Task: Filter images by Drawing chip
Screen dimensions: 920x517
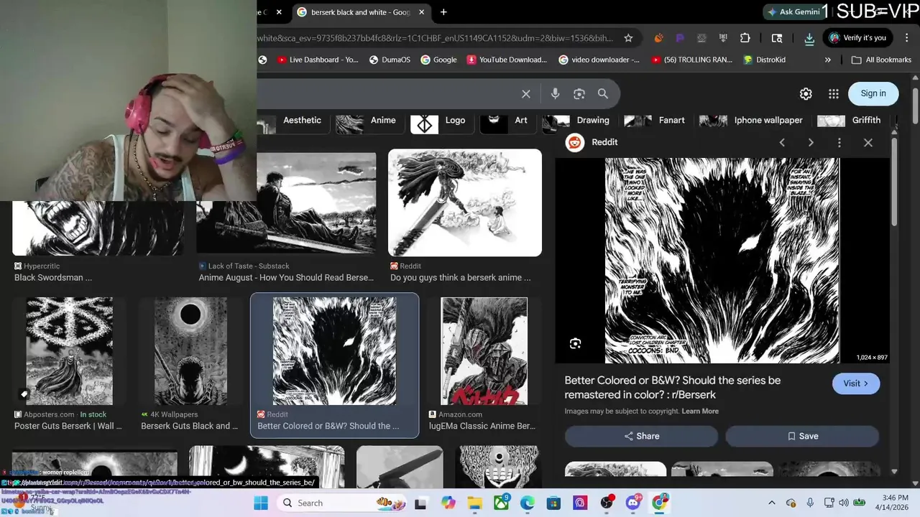Action: point(579,121)
